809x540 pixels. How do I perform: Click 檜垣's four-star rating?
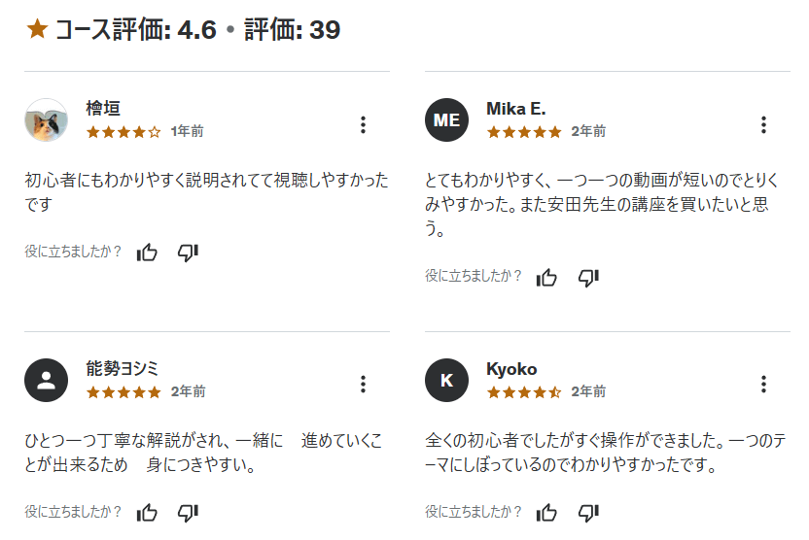123,132
